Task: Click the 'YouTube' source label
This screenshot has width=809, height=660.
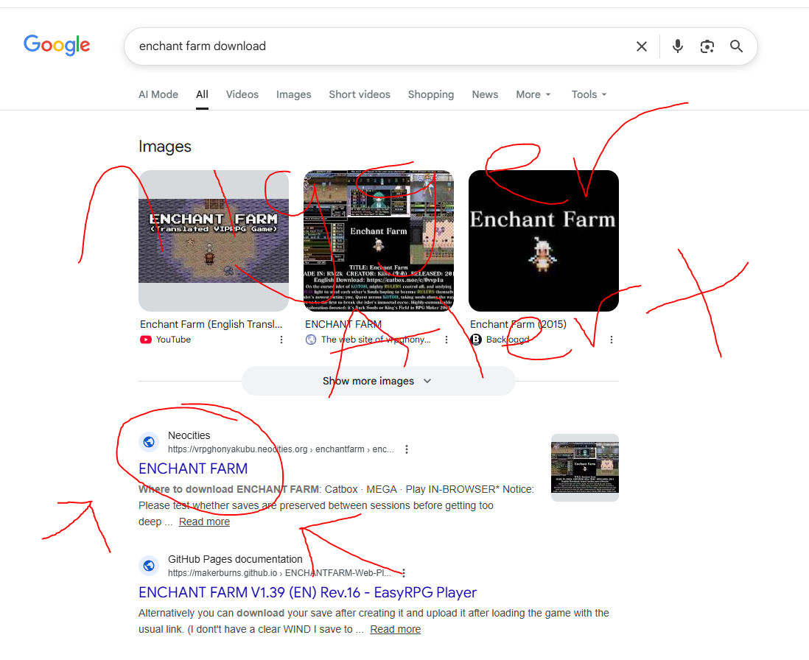Action: tap(173, 340)
